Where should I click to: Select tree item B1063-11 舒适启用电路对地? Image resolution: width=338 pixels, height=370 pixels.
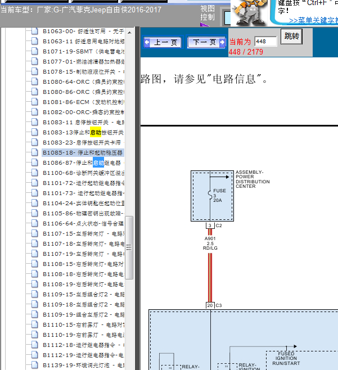click(83, 41)
